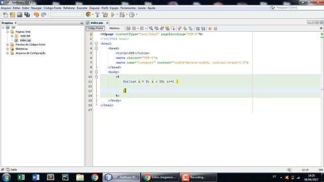Open Excel from the Windows taskbar

21,177
